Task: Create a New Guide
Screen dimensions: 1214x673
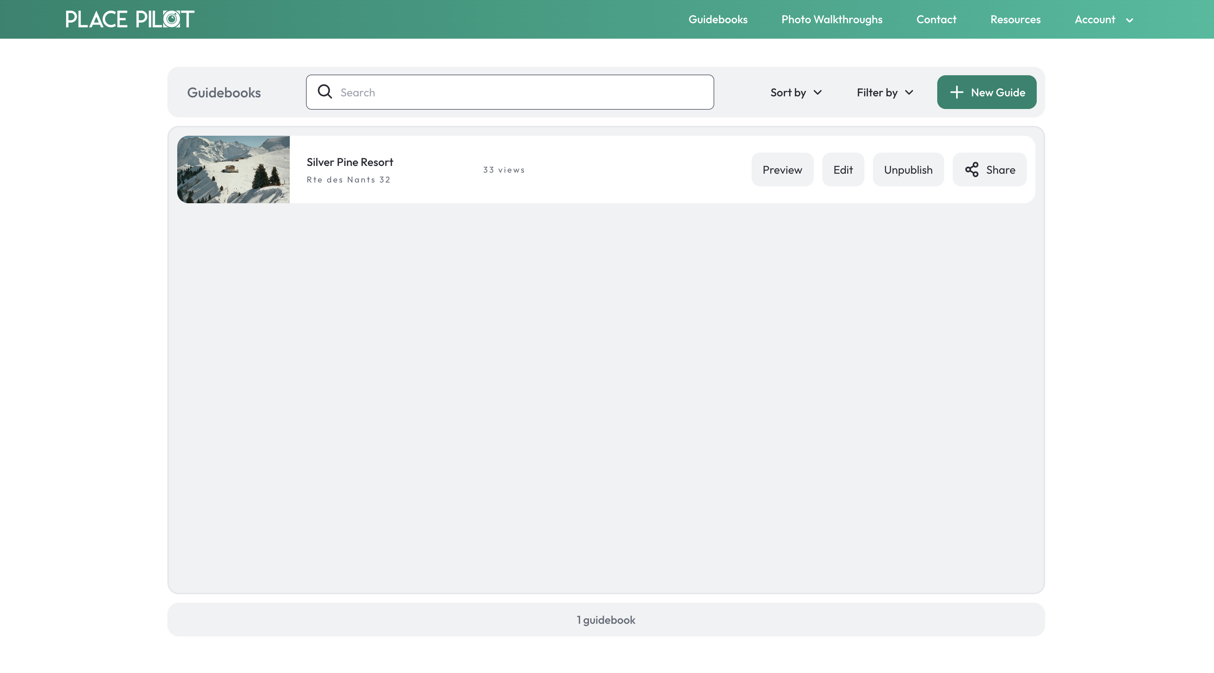Action: (986, 92)
